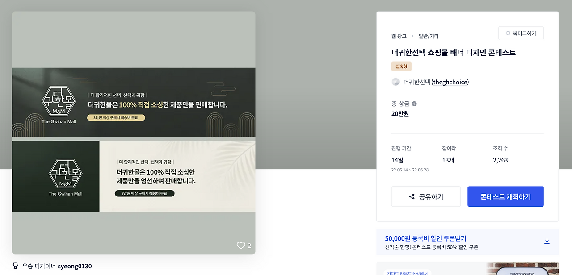The height and width of the screenshot is (275, 572).
Task: Toggle bookmark for this contest
Action: coord(521,33)
